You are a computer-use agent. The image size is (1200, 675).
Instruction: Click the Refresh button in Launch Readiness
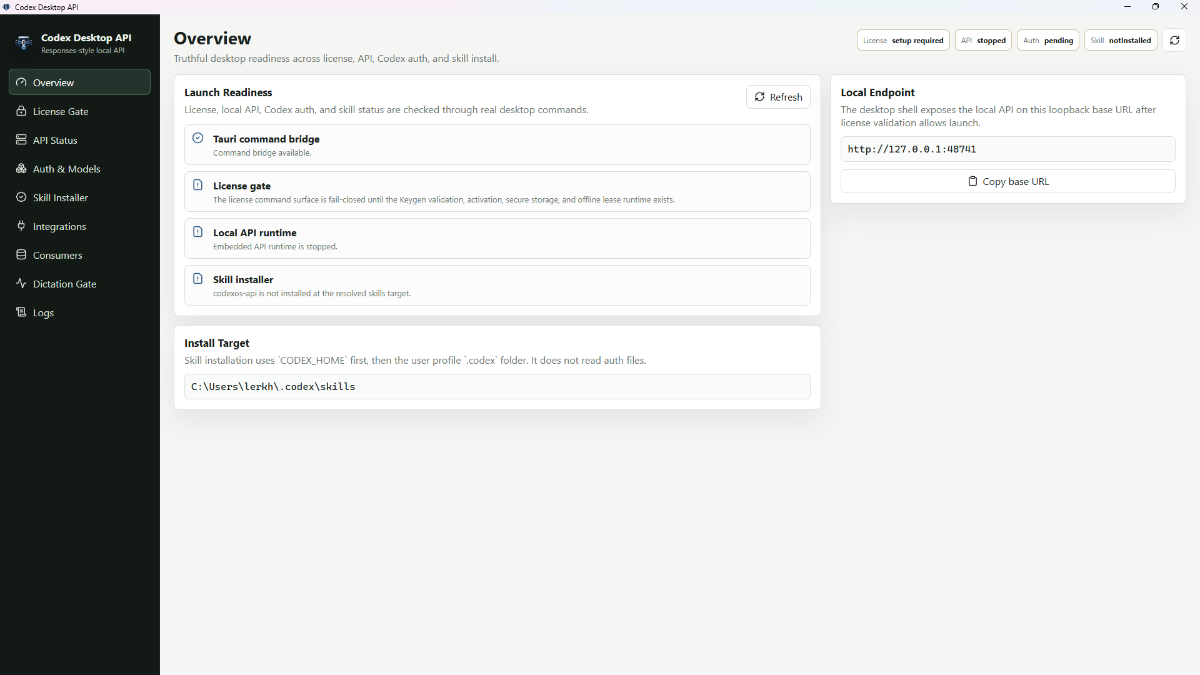(778, 97)
